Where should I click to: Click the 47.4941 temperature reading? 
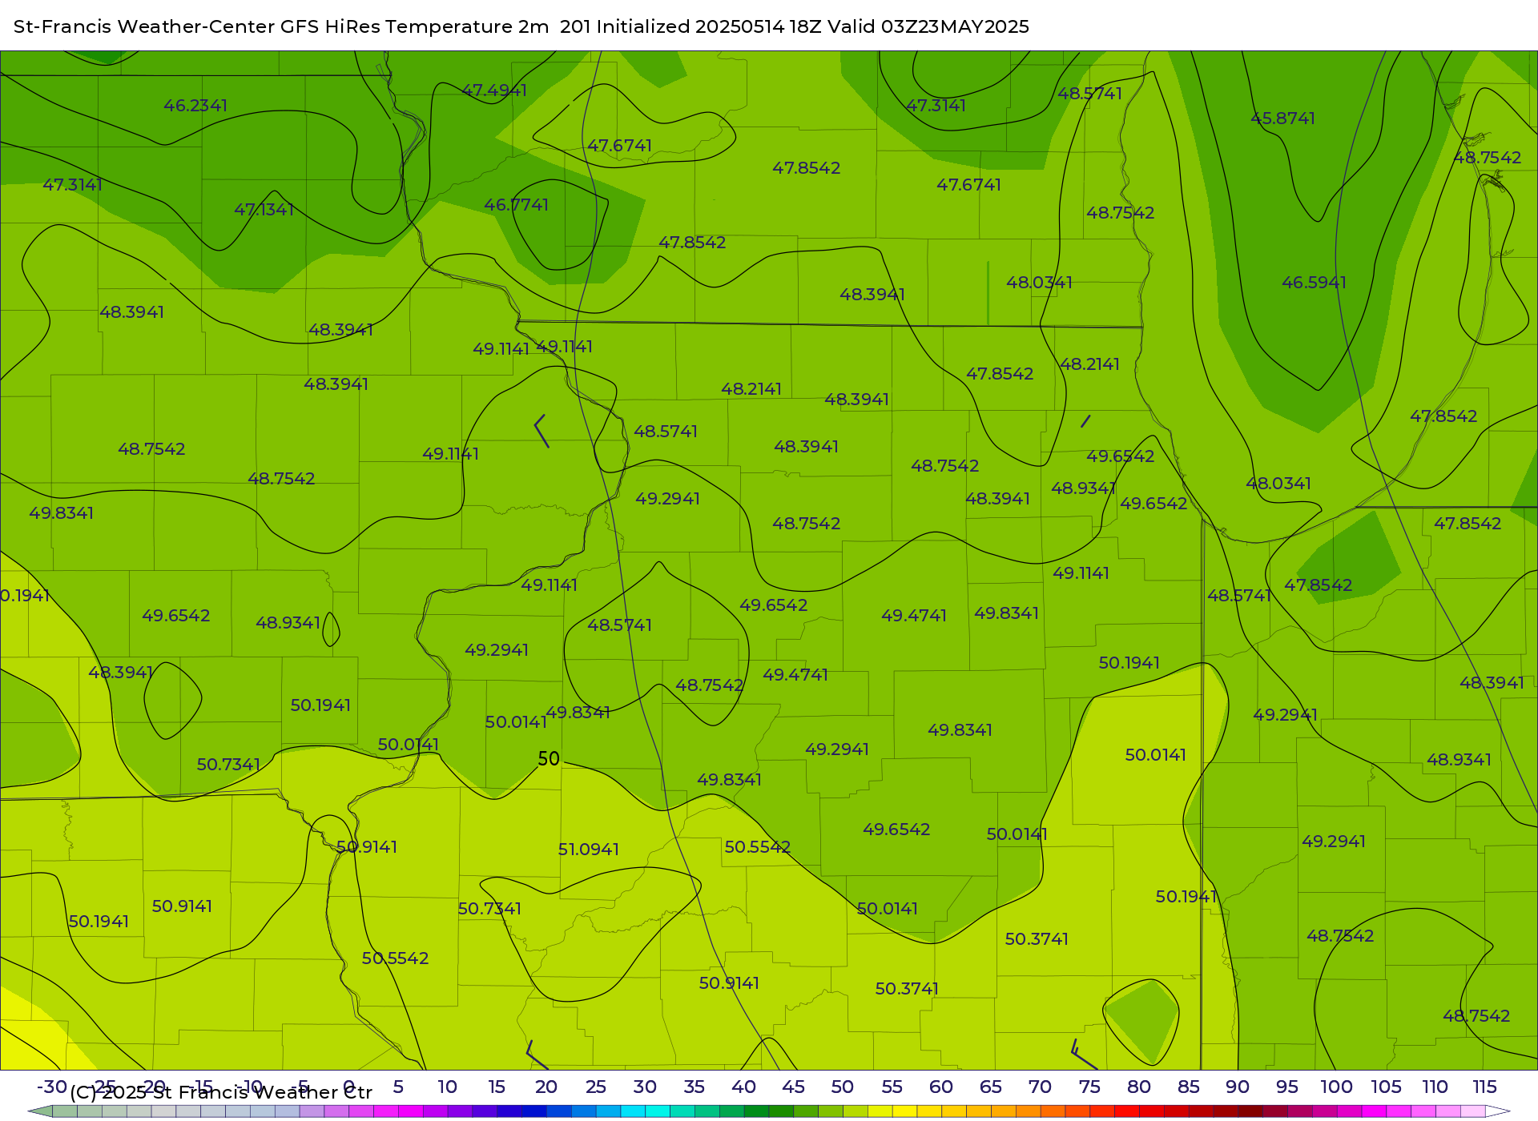click(x=494, y=90)
